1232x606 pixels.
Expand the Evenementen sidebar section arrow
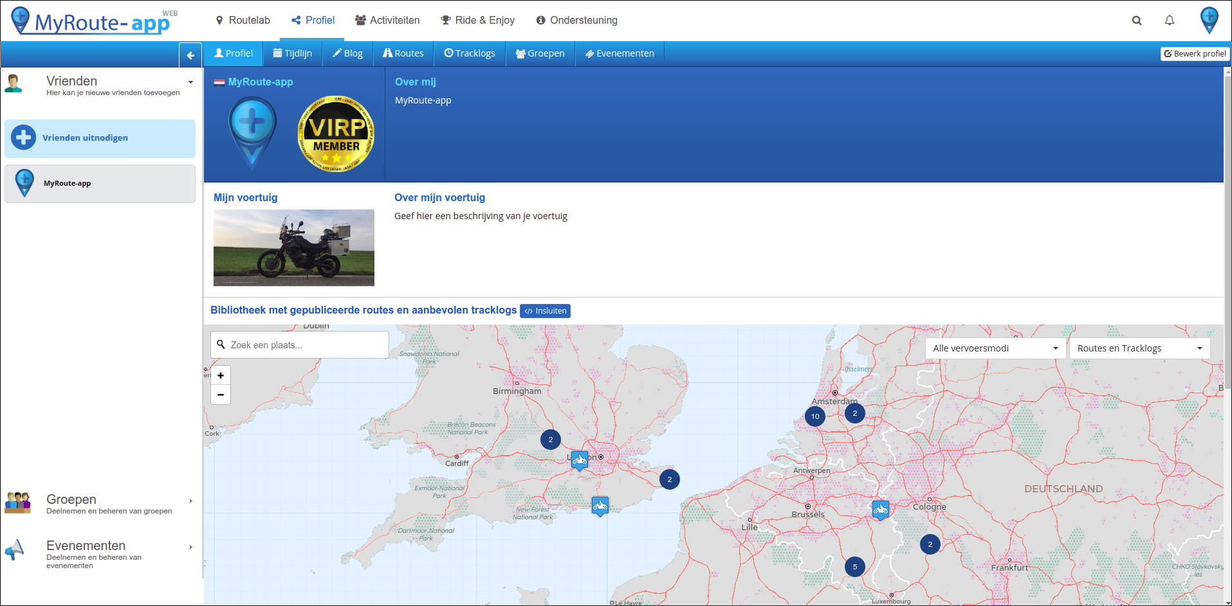(191, 547)
